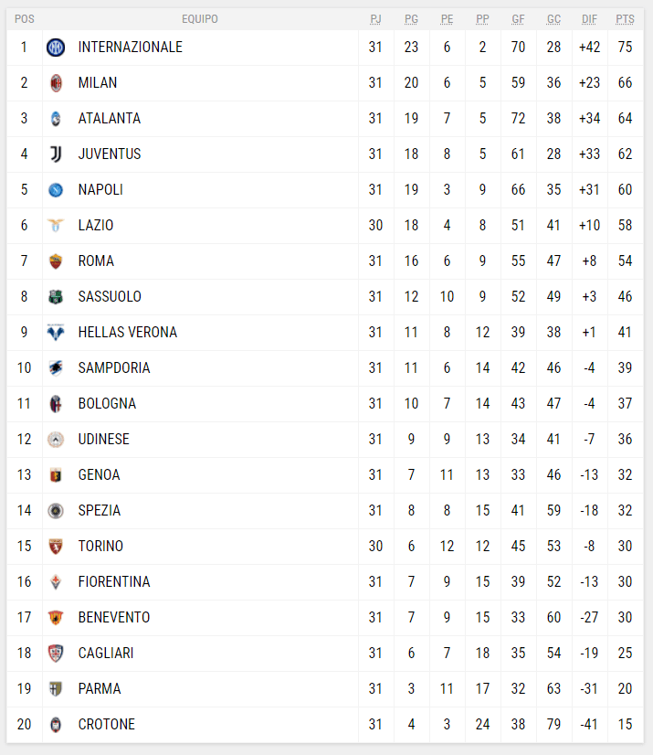The height and width of the screenshot is (755, 653).
Task: Click the PJ column header
Action: (x=375, y=19)
